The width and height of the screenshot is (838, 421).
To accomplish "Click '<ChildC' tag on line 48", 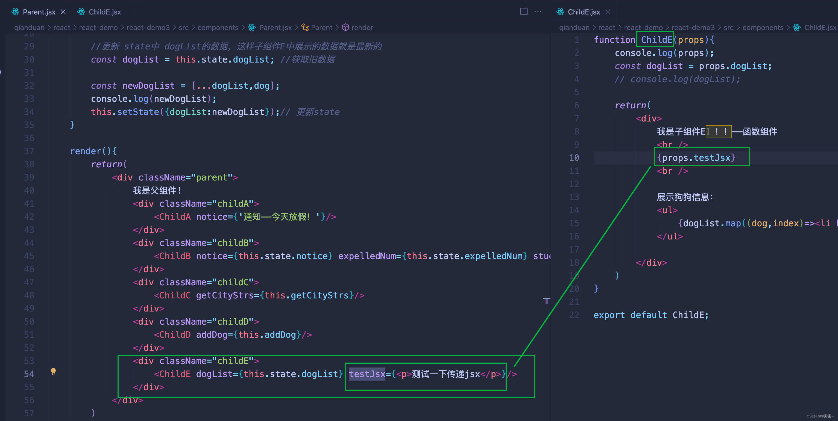I will [x=172, y=295].
